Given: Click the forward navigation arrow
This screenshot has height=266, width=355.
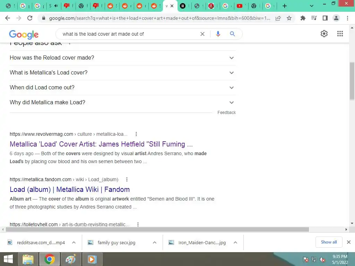Looking at the screenshot, I should [x=19, y=18].
